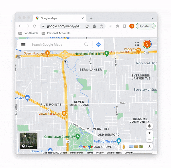Click the Ace shopping bag pin
Screen dimensions: 171x168
[27, 98]
